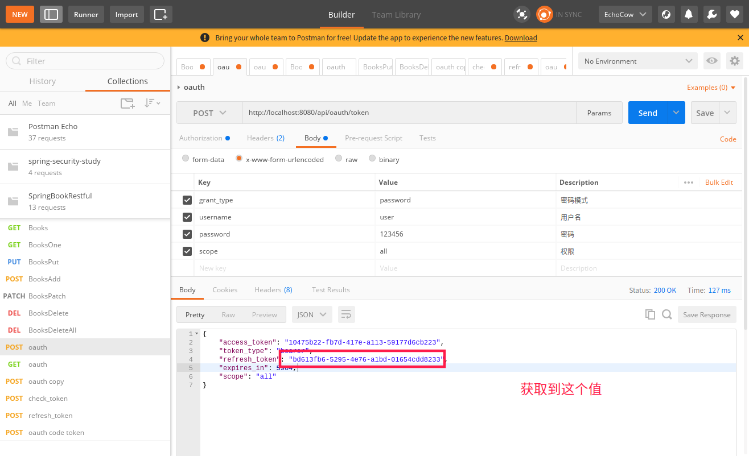The width and height of the screenshot is (749, 456).
Task: Open request Authorization tab
Action: (x=204, y=138)
